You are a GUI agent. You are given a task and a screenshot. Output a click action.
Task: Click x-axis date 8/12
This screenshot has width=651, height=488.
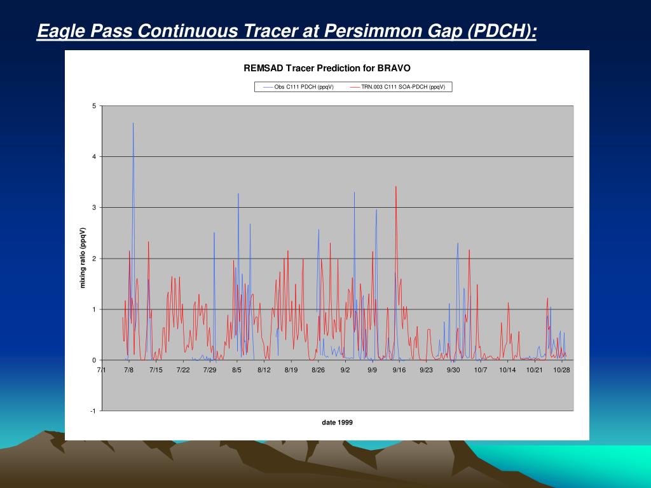264,370
